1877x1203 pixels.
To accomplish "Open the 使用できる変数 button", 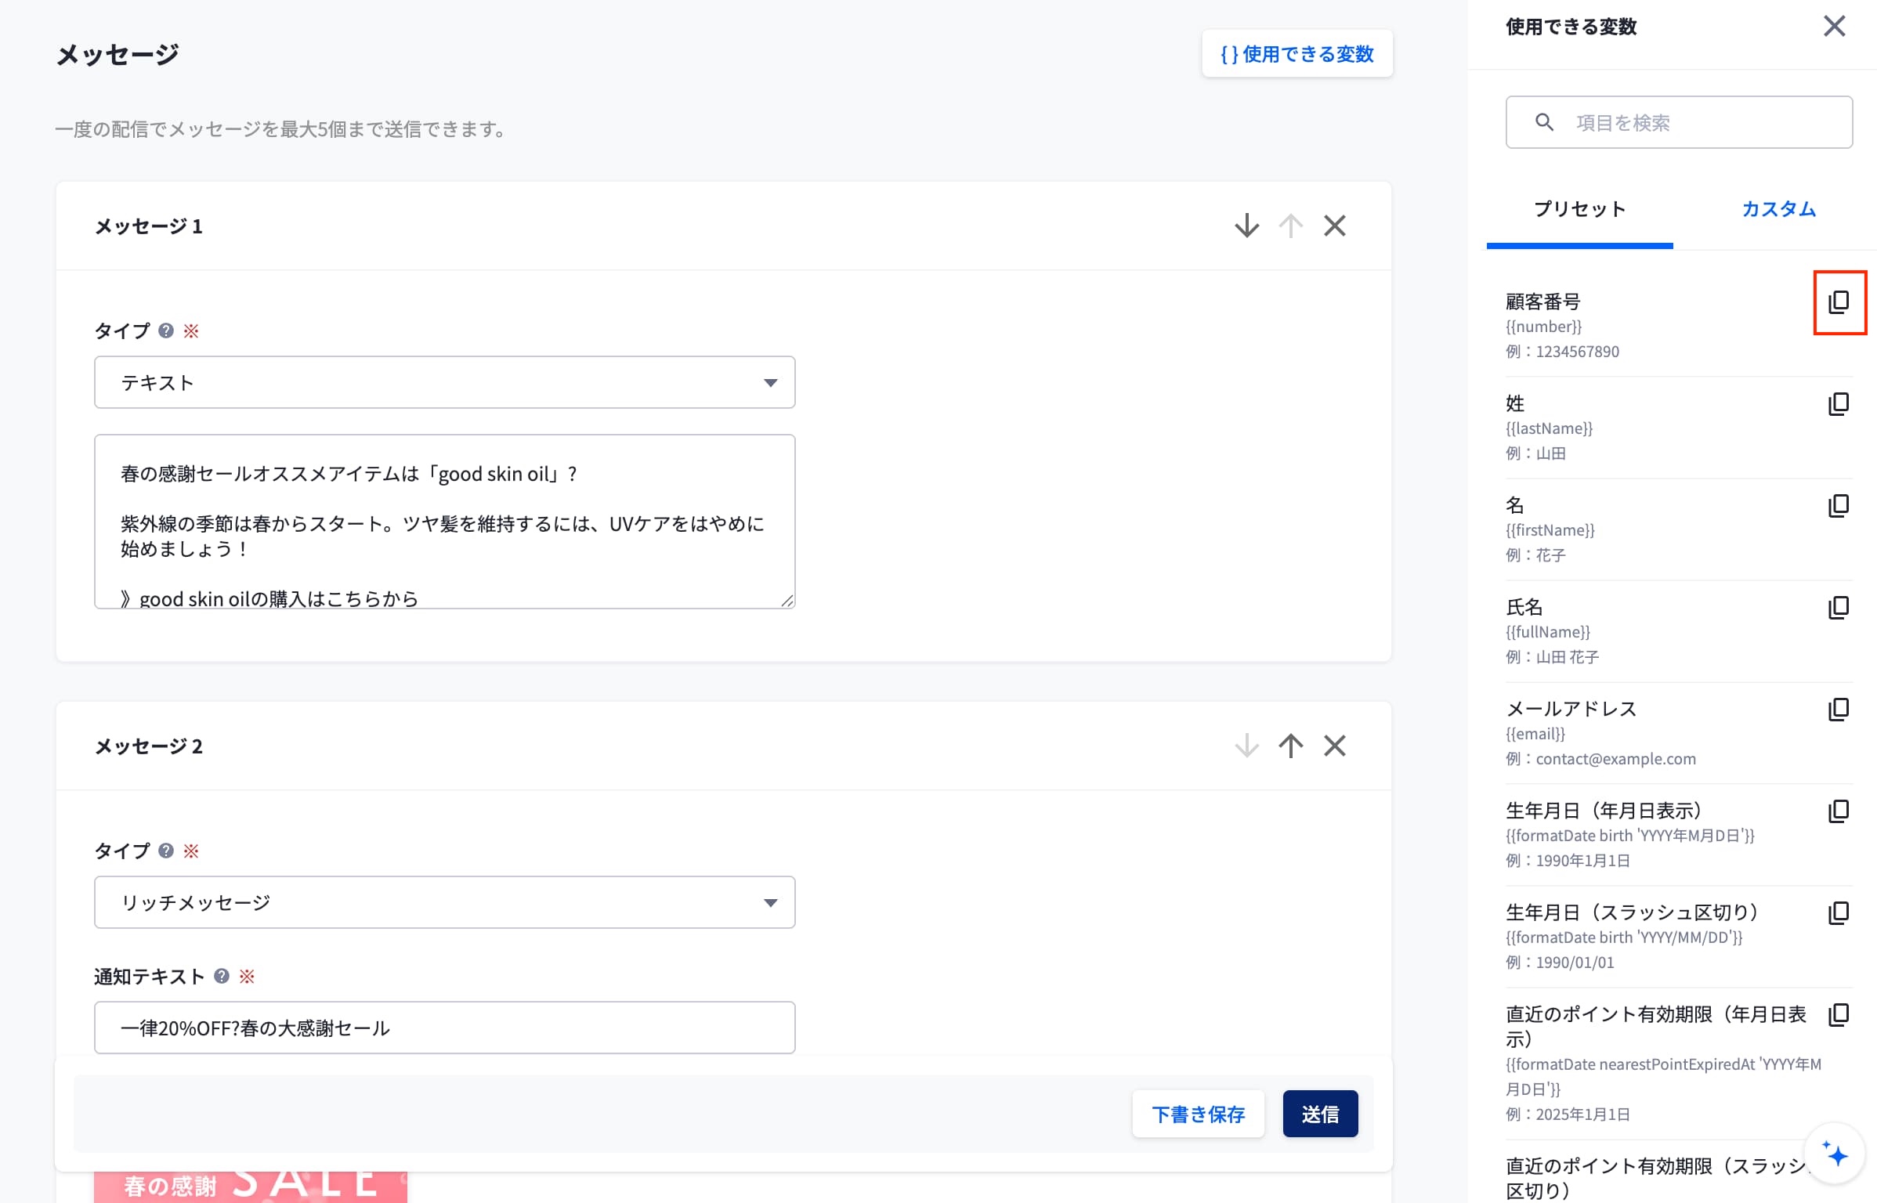I will pos(1297,54).
